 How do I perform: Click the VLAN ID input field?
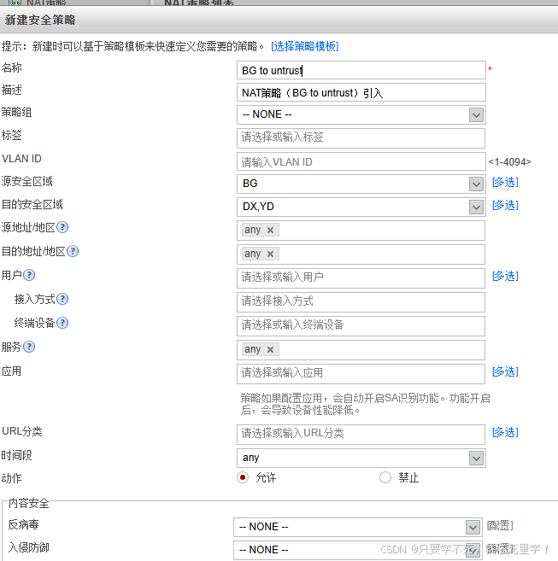[361, 161]
